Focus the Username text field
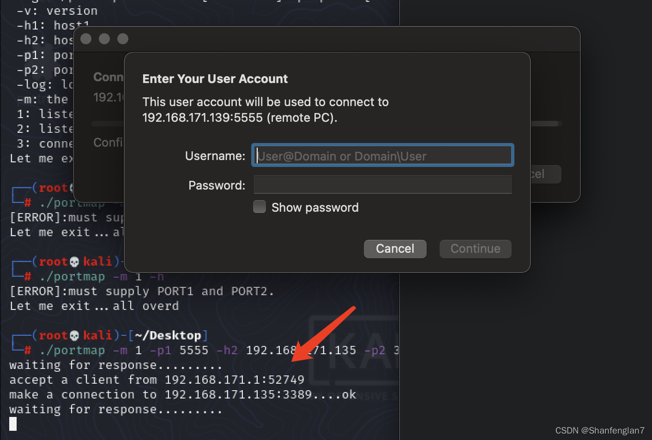Image resolution: width=652 pixels, height=440 pixels. 382,155
